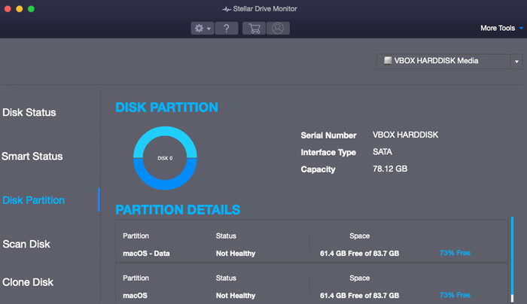The image size is (527, 304).
Task: Click Not Healthy status for macOS partition
Action: click(x=236, y=296)
